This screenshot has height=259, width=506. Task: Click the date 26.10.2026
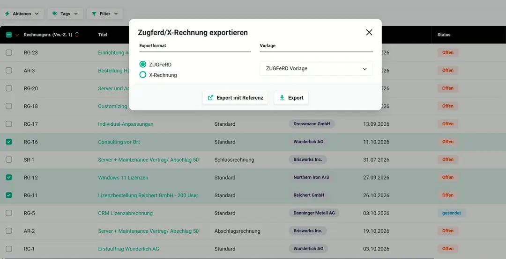click(376, 195)
